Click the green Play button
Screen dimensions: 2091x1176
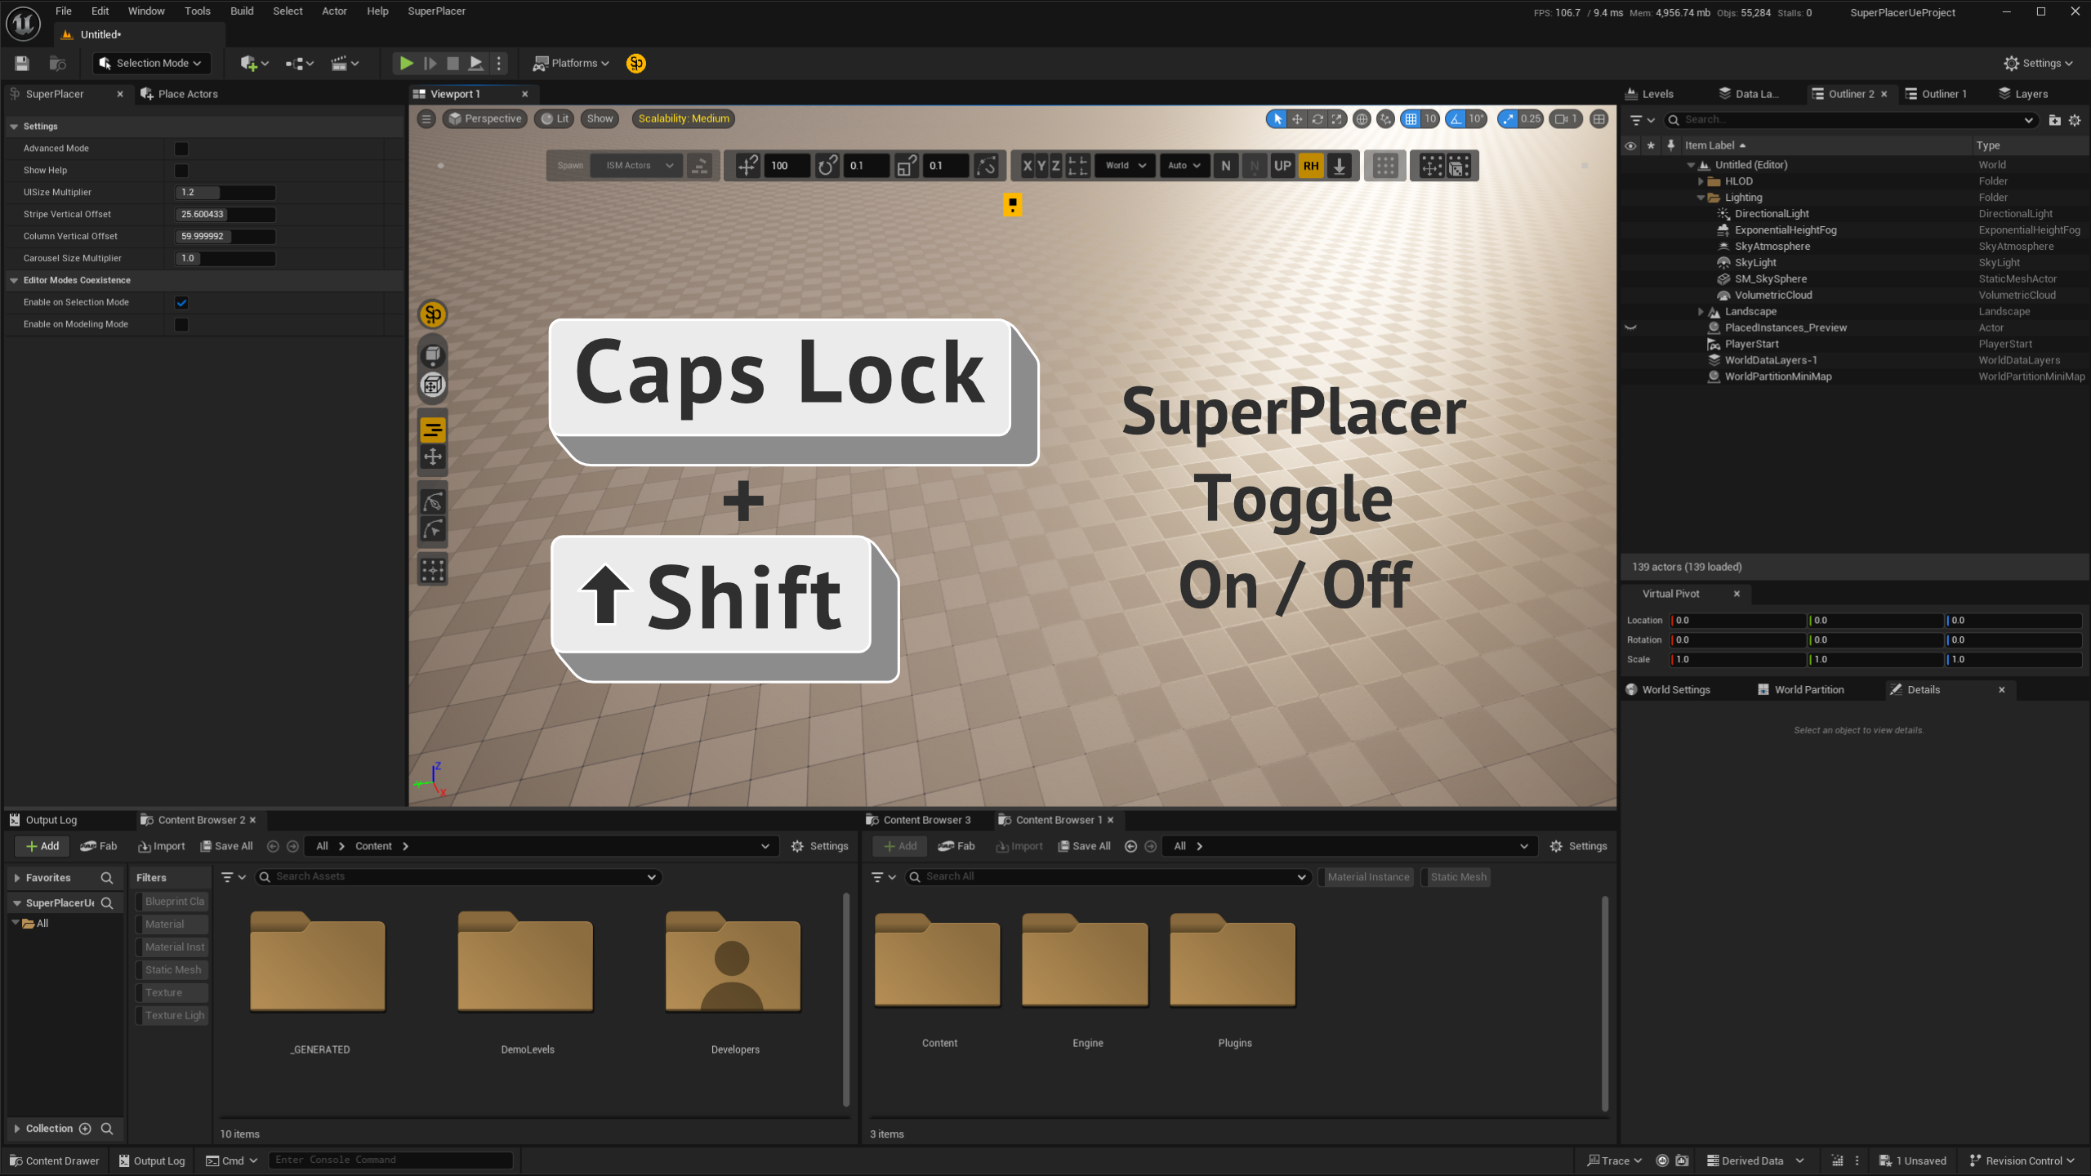pos(406,63)
